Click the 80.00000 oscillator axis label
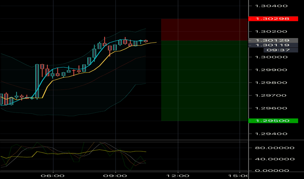The image size is (304, 179). pyautogui.click(x=275, y=148)
